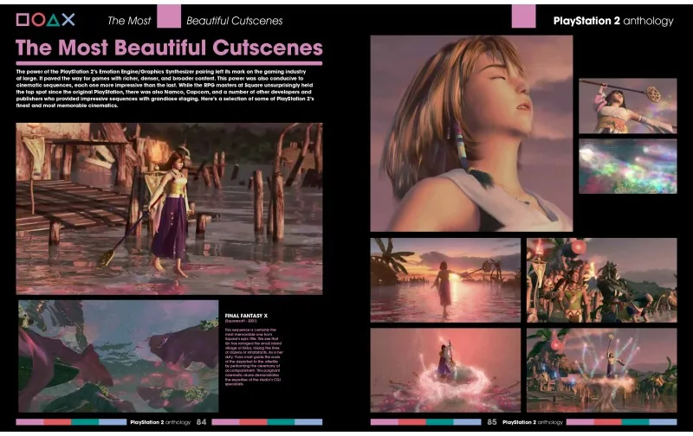693x436 pixels.
Task: Click the pink block in the left page header
Action: click(x=169, y=16)
